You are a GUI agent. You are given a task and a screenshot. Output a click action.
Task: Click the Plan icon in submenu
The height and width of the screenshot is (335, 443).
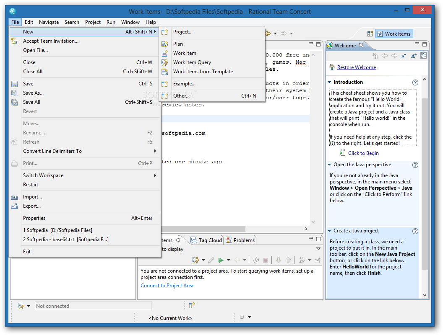pos(165,44)
